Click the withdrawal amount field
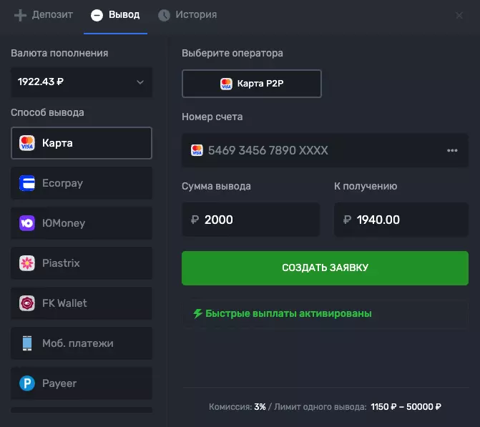This screenshot has width=480, height=427. (x=250, y=220)
